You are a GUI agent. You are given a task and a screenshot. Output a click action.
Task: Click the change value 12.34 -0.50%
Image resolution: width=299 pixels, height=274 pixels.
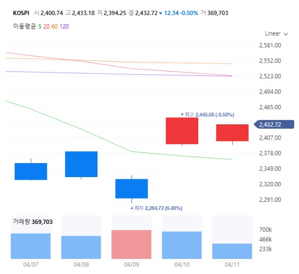tap(181, 13)
